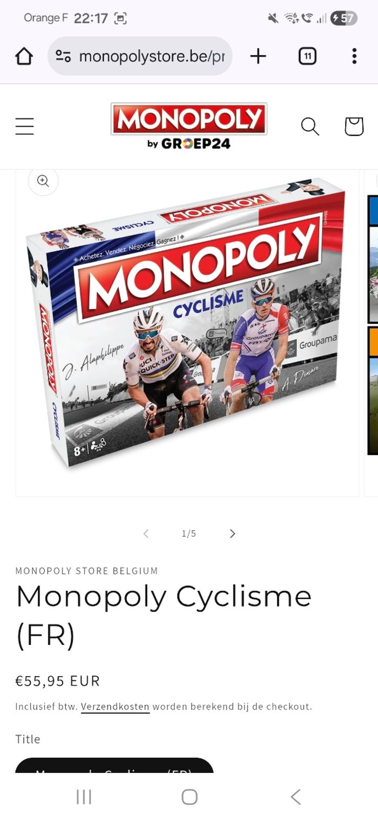Image resolution: width=378 pixels, height=820 pixels.
Task: Zoom the product image with magnifier icon
Action: click(43, 181)
